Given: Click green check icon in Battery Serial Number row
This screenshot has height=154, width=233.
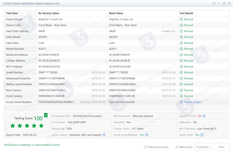Looking at the screenshot, I should (181, 84).
